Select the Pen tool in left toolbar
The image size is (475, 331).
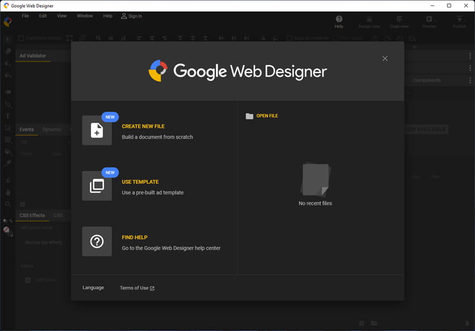coord(8,104)
